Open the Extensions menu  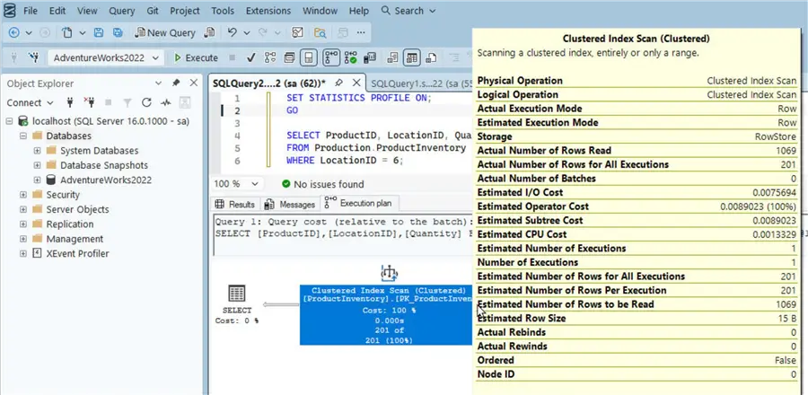tap(268, 10)
